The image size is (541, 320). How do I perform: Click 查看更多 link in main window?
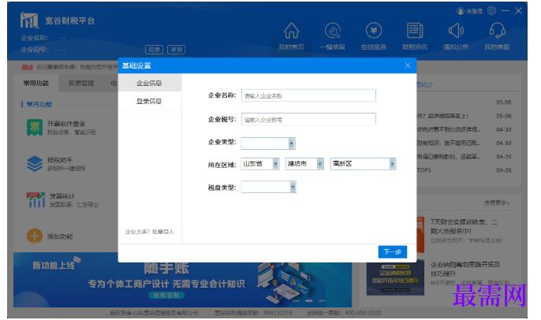tap(497, 203)
